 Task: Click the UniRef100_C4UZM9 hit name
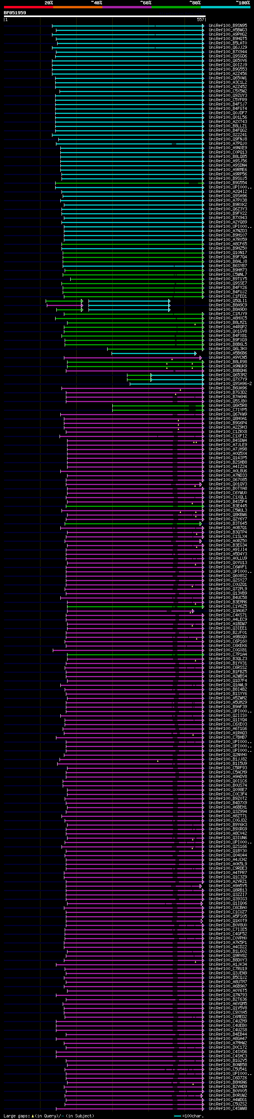tap(228, 1021)
